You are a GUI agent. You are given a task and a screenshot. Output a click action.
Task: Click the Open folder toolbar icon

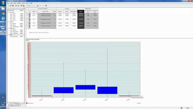click(10, 6)
